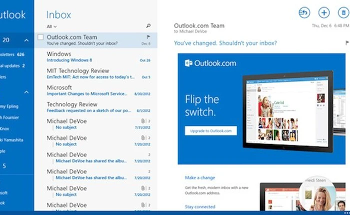Click the 'Upgrade to Outlook.com' button

pos(210,131)
